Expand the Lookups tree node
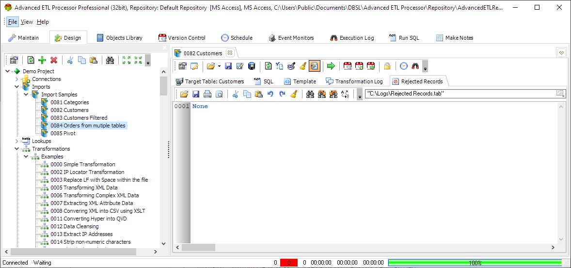 click(17, 141)
